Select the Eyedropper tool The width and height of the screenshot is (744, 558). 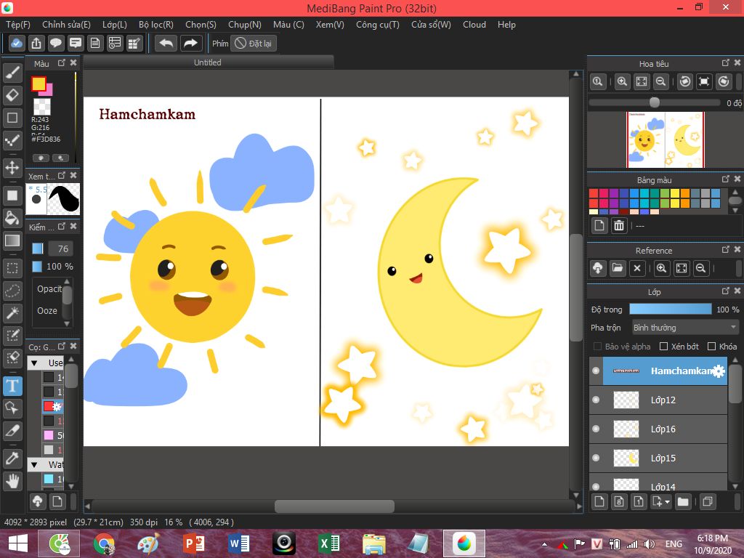click(12, 458)
